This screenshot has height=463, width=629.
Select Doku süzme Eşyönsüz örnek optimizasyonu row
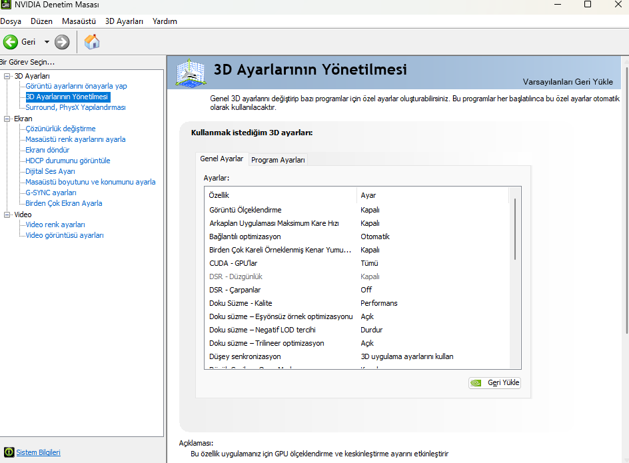357,316
